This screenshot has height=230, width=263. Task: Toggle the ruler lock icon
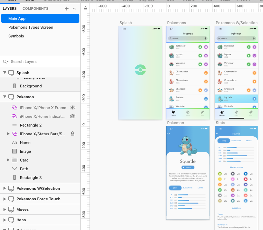pos(85,8)
